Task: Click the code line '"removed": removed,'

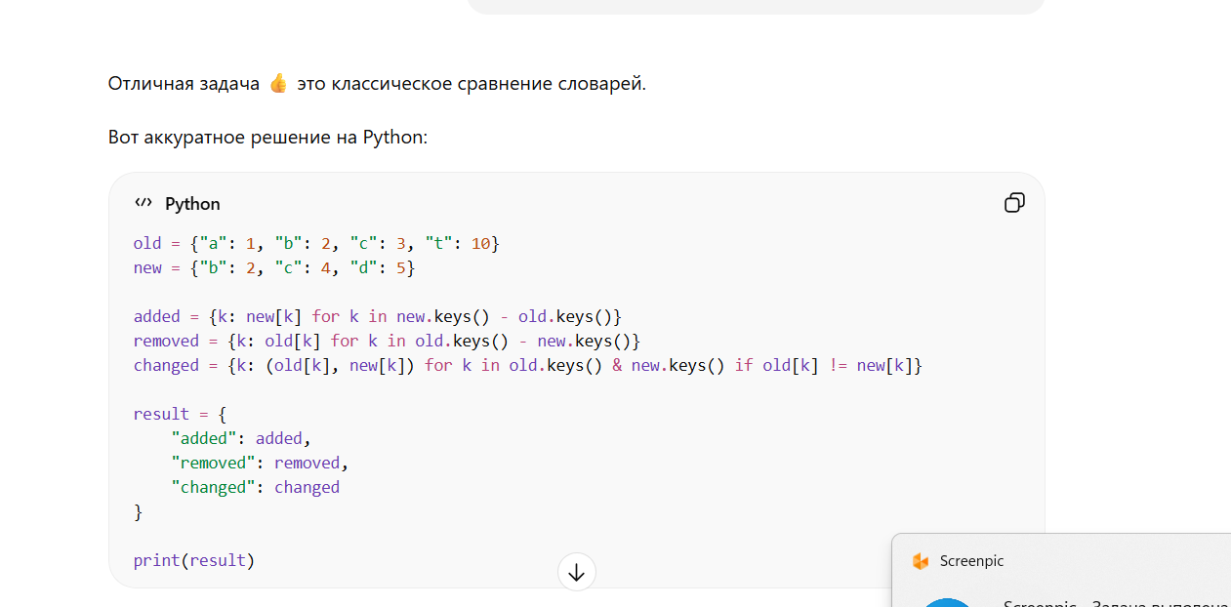Action: pos(260,463)
